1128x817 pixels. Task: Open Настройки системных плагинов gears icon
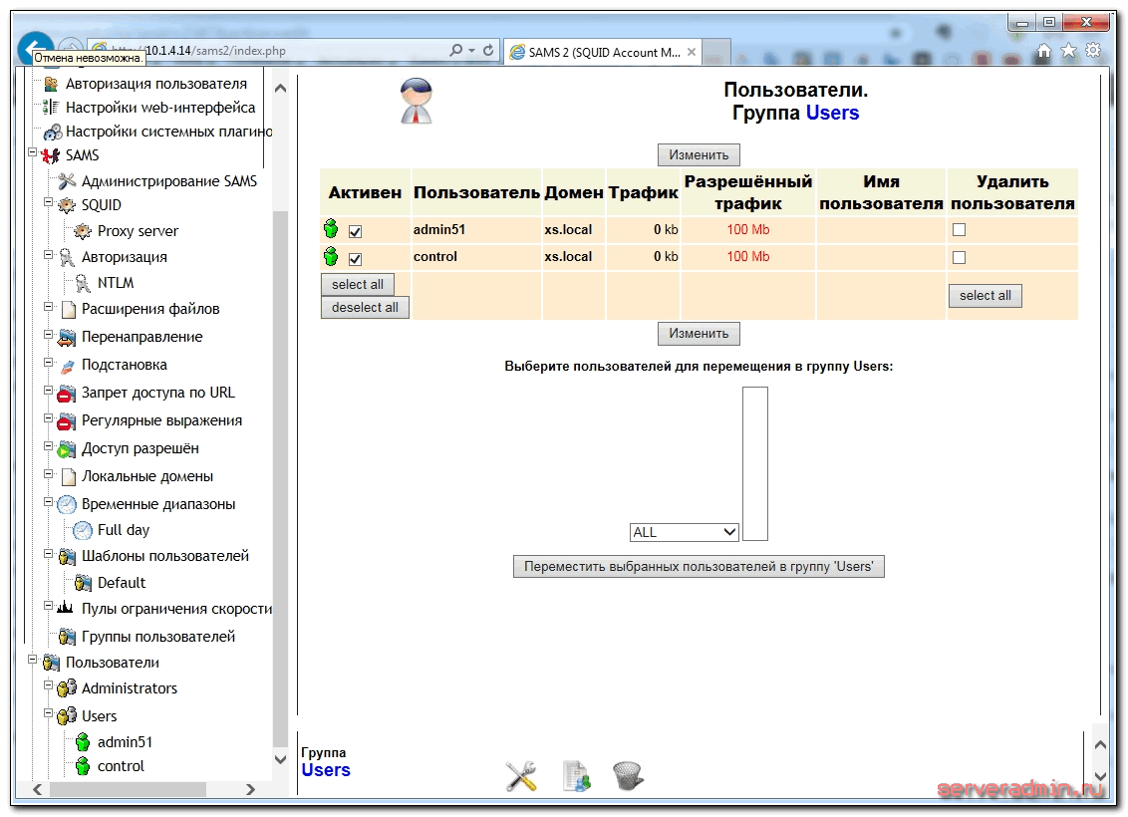click(52, 133)
